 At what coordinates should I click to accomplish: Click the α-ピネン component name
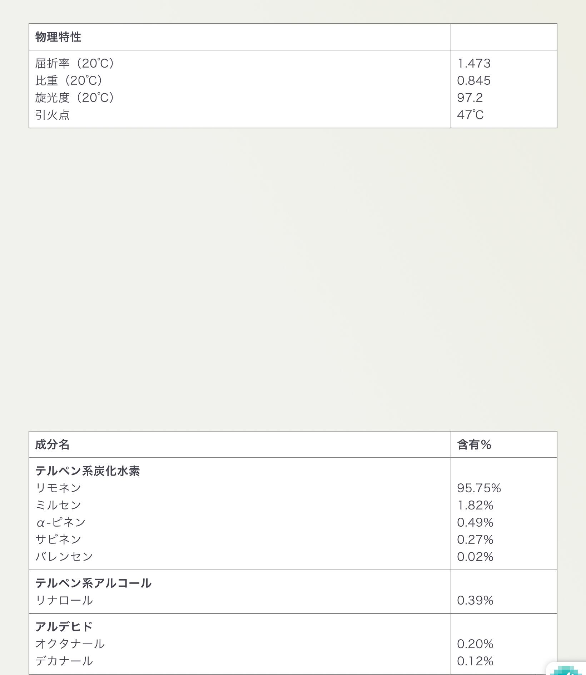61,522
